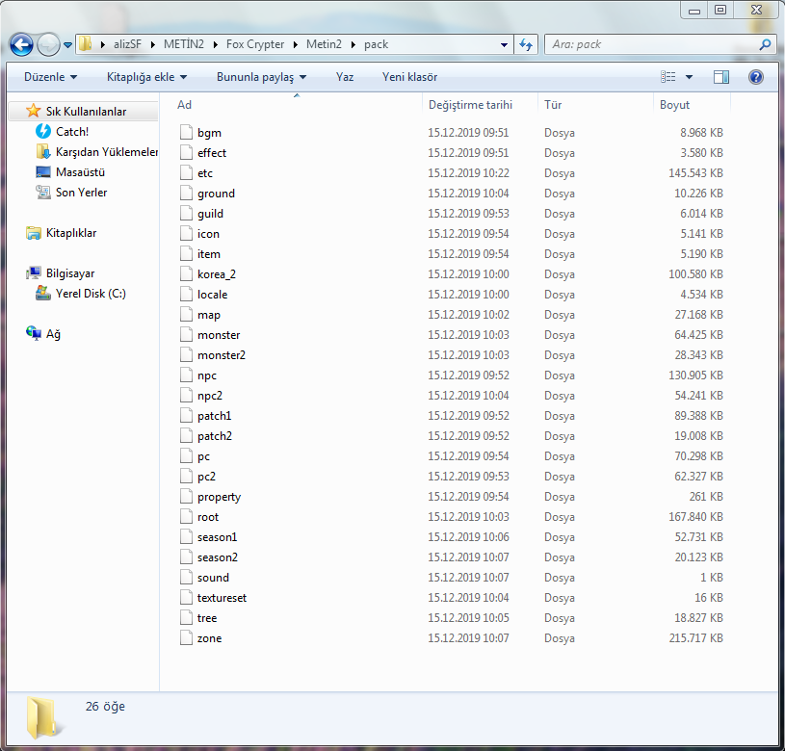Screen dimensions: 785x751
Task: Select Ağ network item
Action: pyautogui.click(x=53, y=334)
